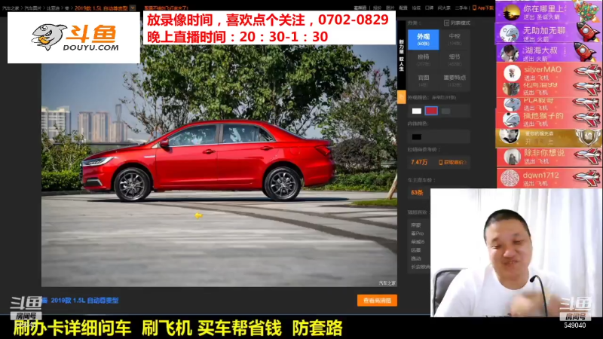This screenshot has width=603, height=339.
Task: Click the dqwn1712 plane gift icon
Action: point(587,177)
